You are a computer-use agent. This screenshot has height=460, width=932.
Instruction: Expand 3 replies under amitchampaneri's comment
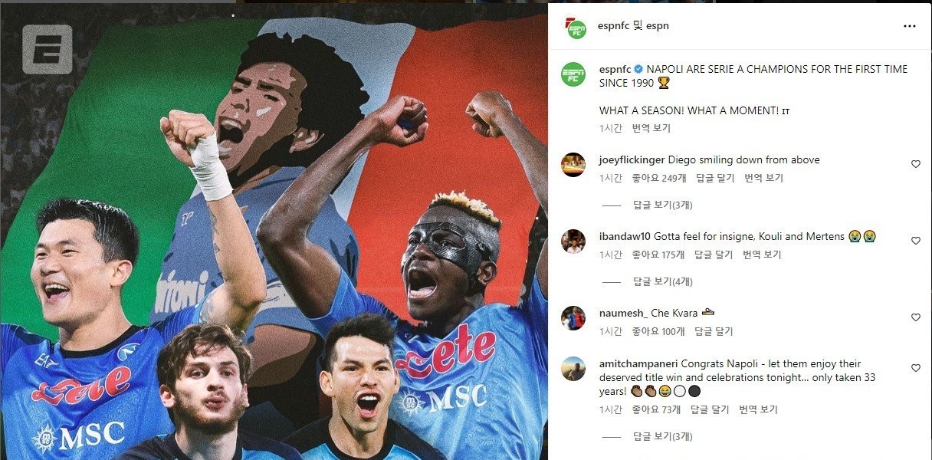[x=662, y=437]
